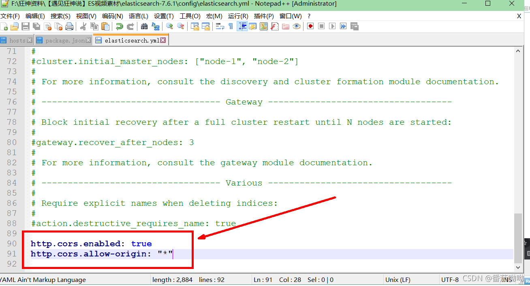Toggle synchronized horizontal scrolling

pos(206,27)
